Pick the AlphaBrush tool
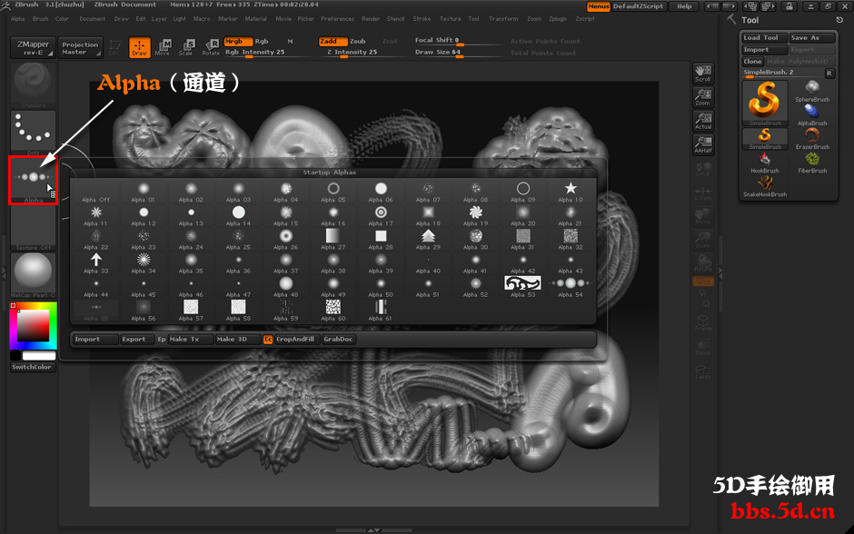Viewport: 854px width, 534px height. pos(812,115)
